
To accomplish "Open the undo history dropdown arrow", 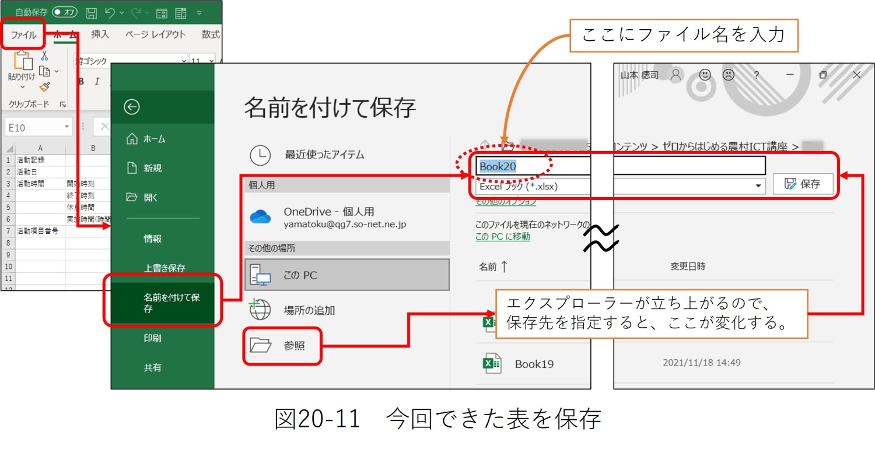I will click(x=121, y=13).
